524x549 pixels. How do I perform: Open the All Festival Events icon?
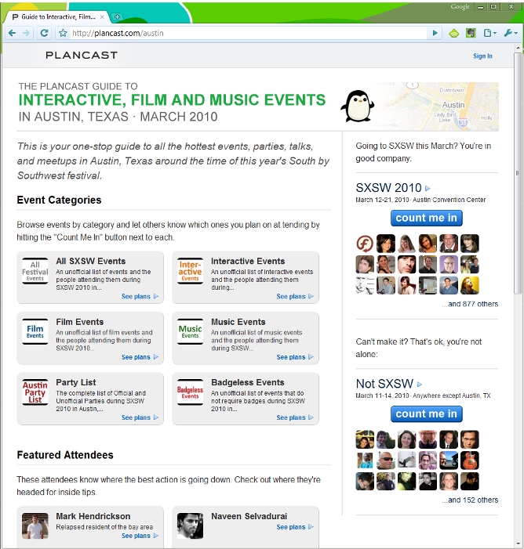pyautogui.click(x=35, y=271)
